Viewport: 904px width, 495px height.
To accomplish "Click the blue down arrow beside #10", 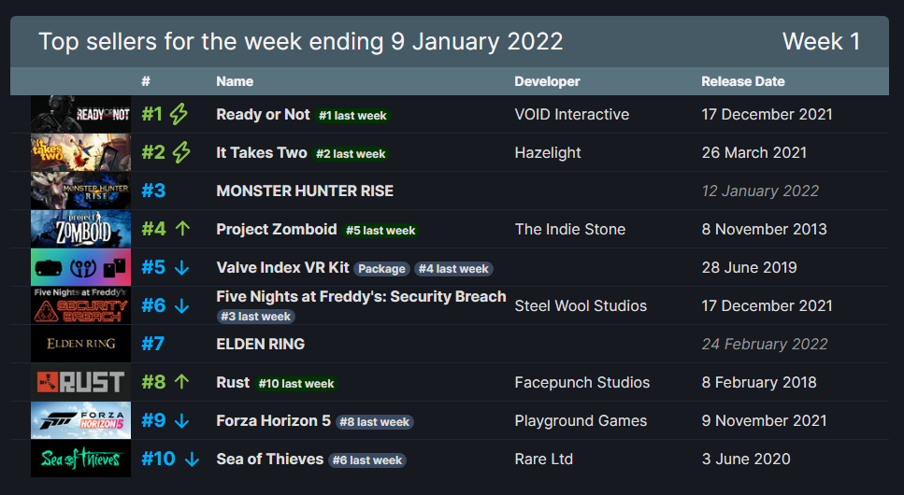I will coord(192,460).
